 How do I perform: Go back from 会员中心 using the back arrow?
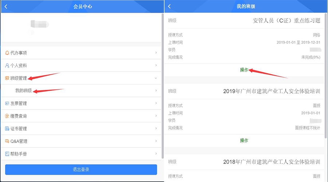point(6,7)
